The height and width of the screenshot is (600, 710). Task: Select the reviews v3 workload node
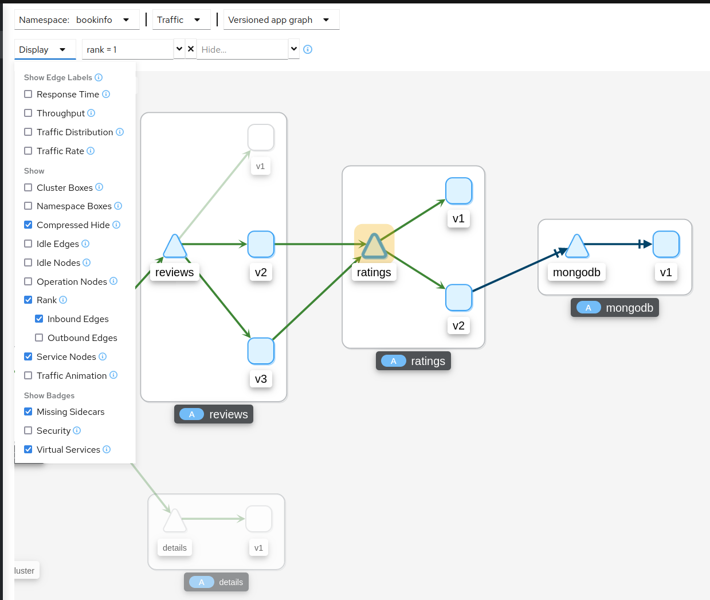(261, 351)
